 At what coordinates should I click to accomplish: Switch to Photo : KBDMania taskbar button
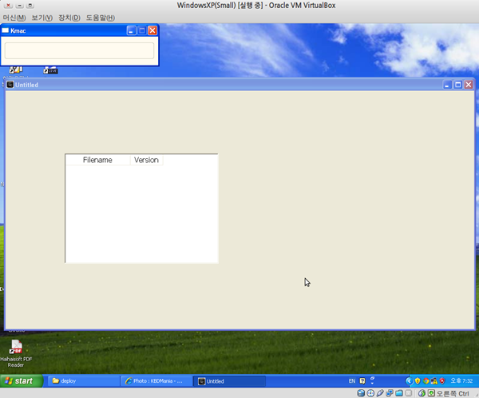tap(156, 381)
